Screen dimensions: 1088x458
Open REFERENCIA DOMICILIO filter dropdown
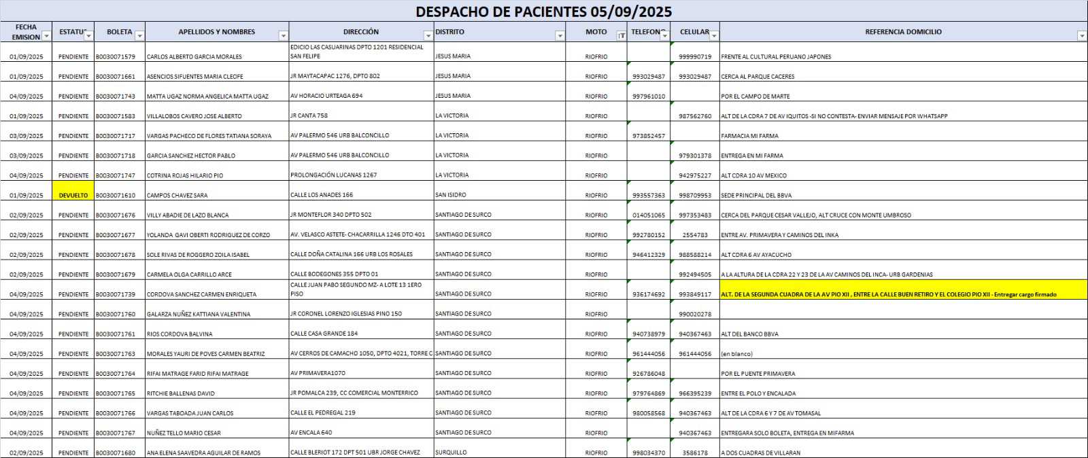pos(1081,36)
